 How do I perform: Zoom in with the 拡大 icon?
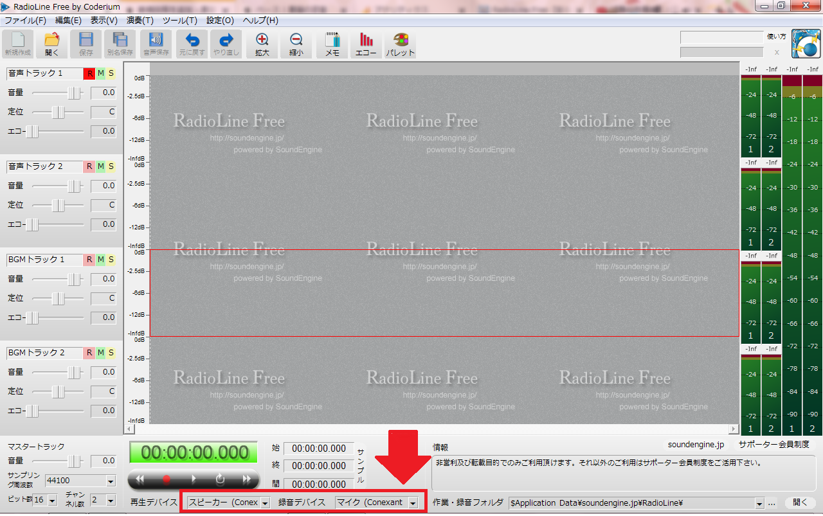click(x=262, y=44)
